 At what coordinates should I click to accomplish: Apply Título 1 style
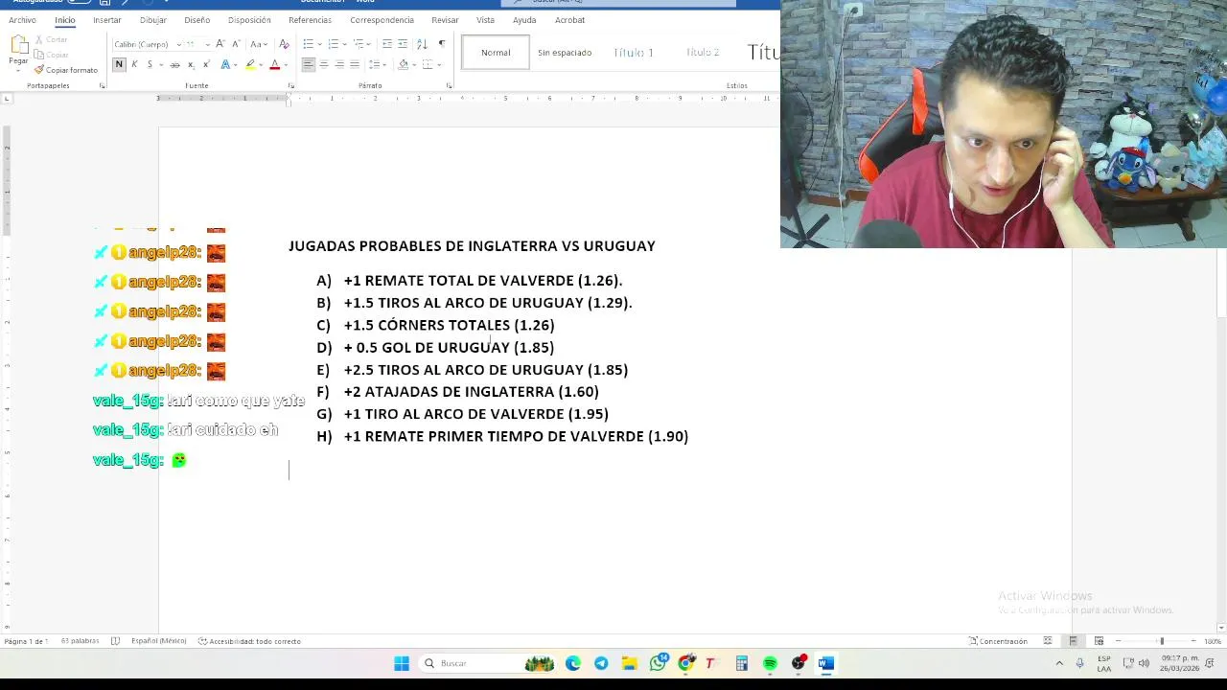click(x=634, y=53)
